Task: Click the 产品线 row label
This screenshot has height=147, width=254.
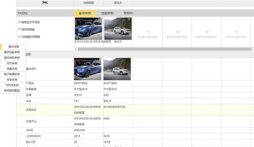Action: pos(30,83)
